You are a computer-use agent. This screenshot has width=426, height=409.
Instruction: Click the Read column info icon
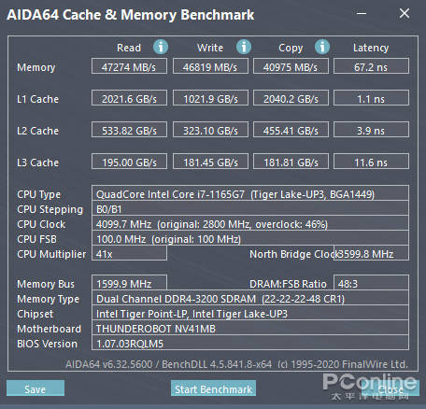pos(161,47)
